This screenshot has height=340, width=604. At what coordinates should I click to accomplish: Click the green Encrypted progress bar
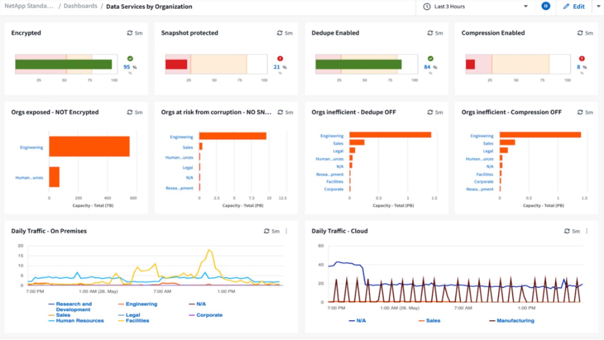[x=63, y=64]
